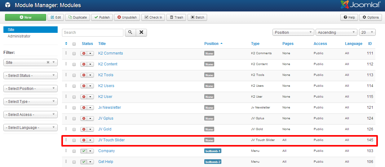The width and height of the screenshot is (385, 167).
Task: Toggle unpublished status icon for K2 Tools
Action: (x=84, y=75)
